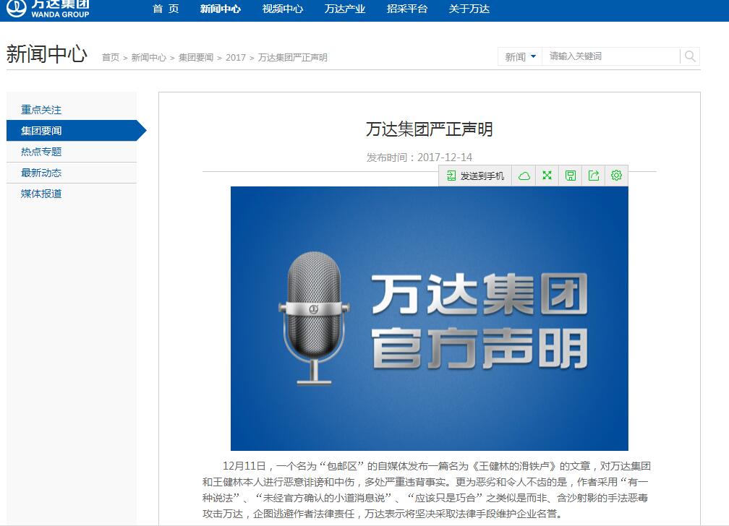Click 发送到手机 button

tap(475, 176)
